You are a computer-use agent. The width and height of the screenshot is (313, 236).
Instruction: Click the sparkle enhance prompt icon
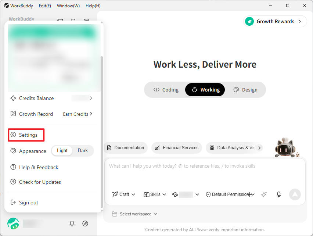pyautogui.click(x=264, y=194)
